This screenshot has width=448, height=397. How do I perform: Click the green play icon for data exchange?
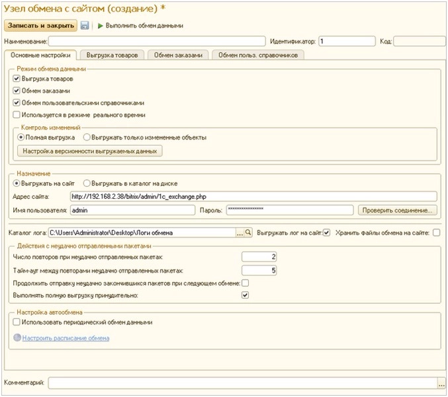click(x=101, y=26)
